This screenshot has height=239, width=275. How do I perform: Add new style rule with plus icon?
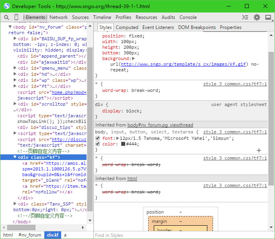coord(259,150)
